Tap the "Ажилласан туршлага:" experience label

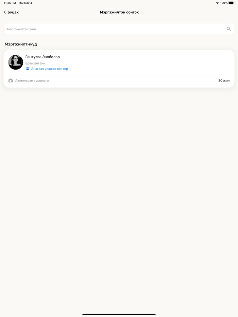[x=32, y=81]
